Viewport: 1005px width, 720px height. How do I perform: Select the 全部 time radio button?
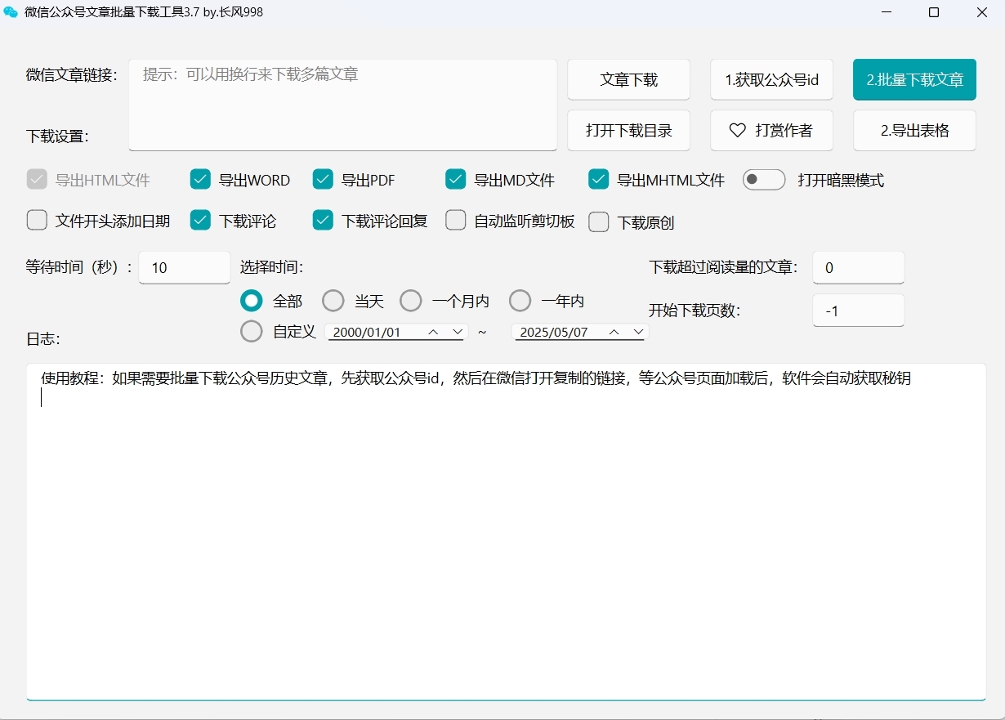[x=252, y=301]
